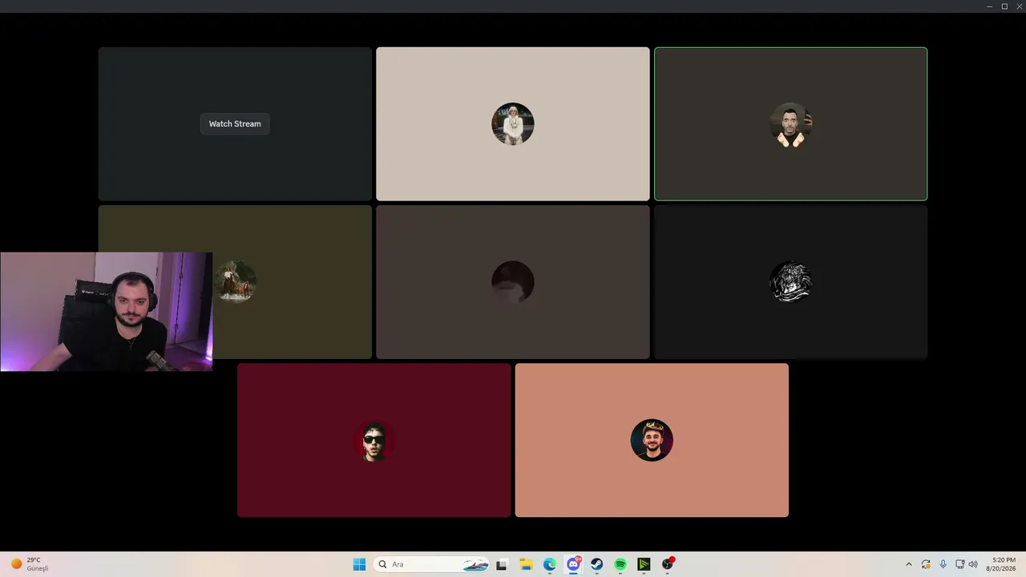
Task: Click the sync status tray icon
Action: pos(926,564)
